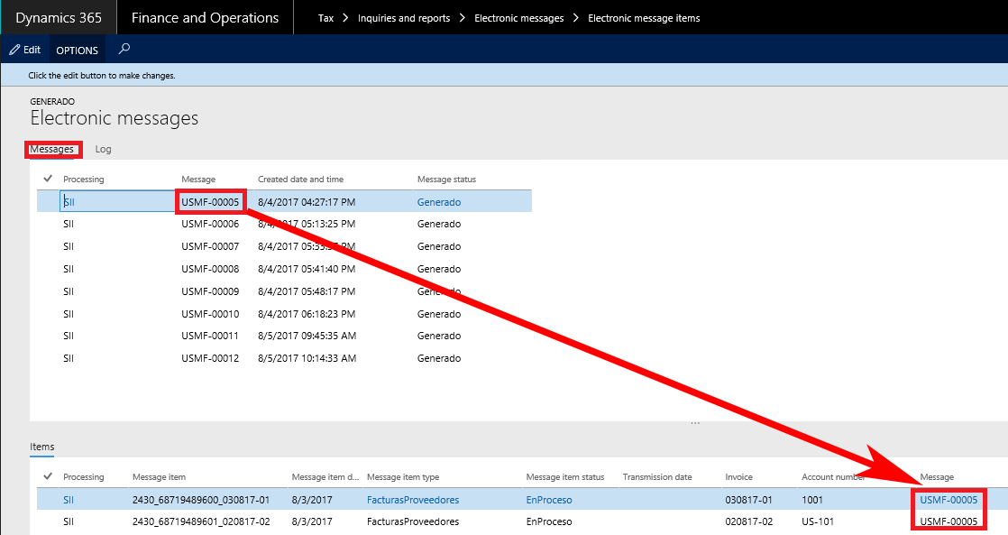The image size is (1008, 535).
Task: Sort messages by Created date and time
Action: [301, 180]
